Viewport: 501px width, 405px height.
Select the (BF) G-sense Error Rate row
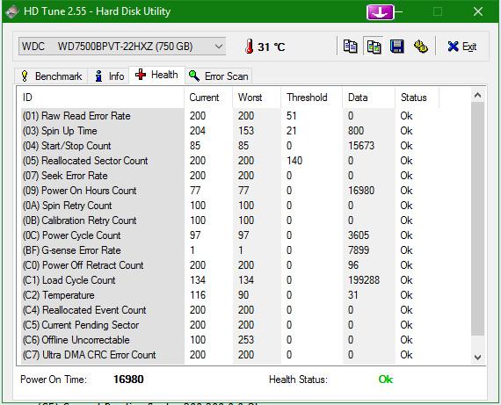(x=230, y=250)
